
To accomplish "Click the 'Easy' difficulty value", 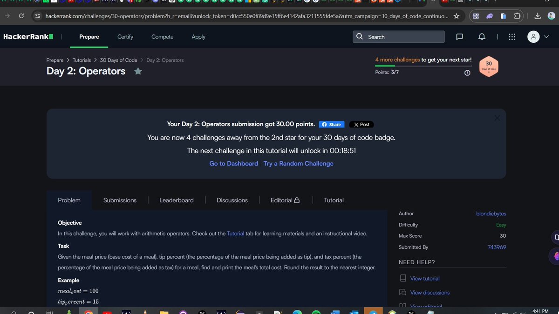I will click(x=501, y=225).
